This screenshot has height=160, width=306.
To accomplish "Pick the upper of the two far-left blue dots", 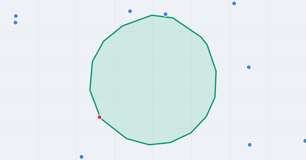I will tap(16, 16).
